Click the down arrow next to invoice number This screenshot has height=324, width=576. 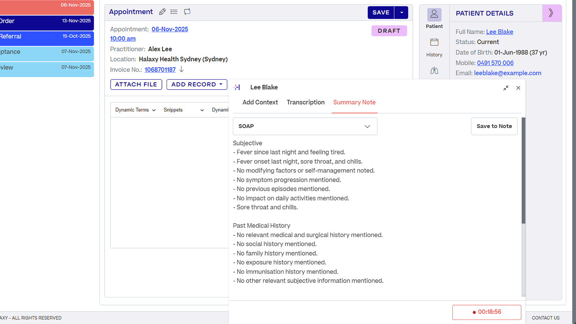click(x=181, y=69)
